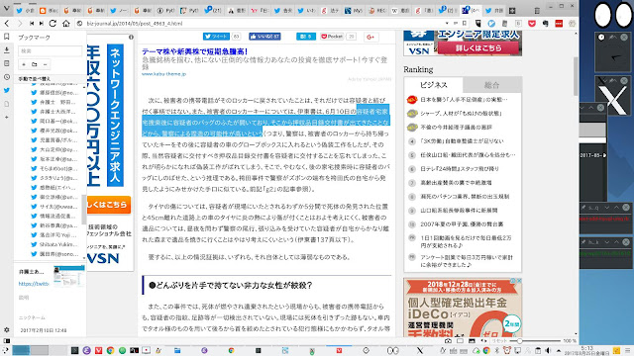Click the Facebook like button

264,37
